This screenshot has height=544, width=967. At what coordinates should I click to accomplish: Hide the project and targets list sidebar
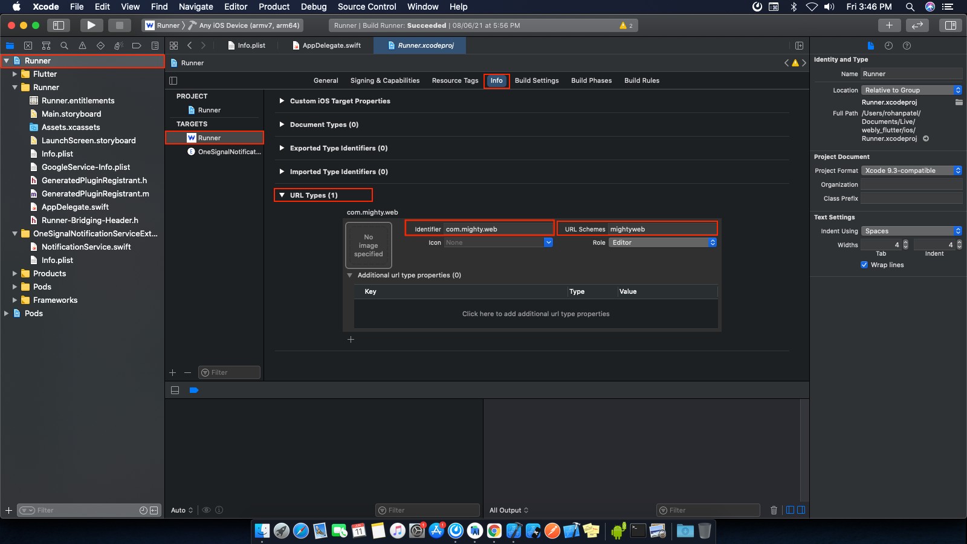[173, 80]
